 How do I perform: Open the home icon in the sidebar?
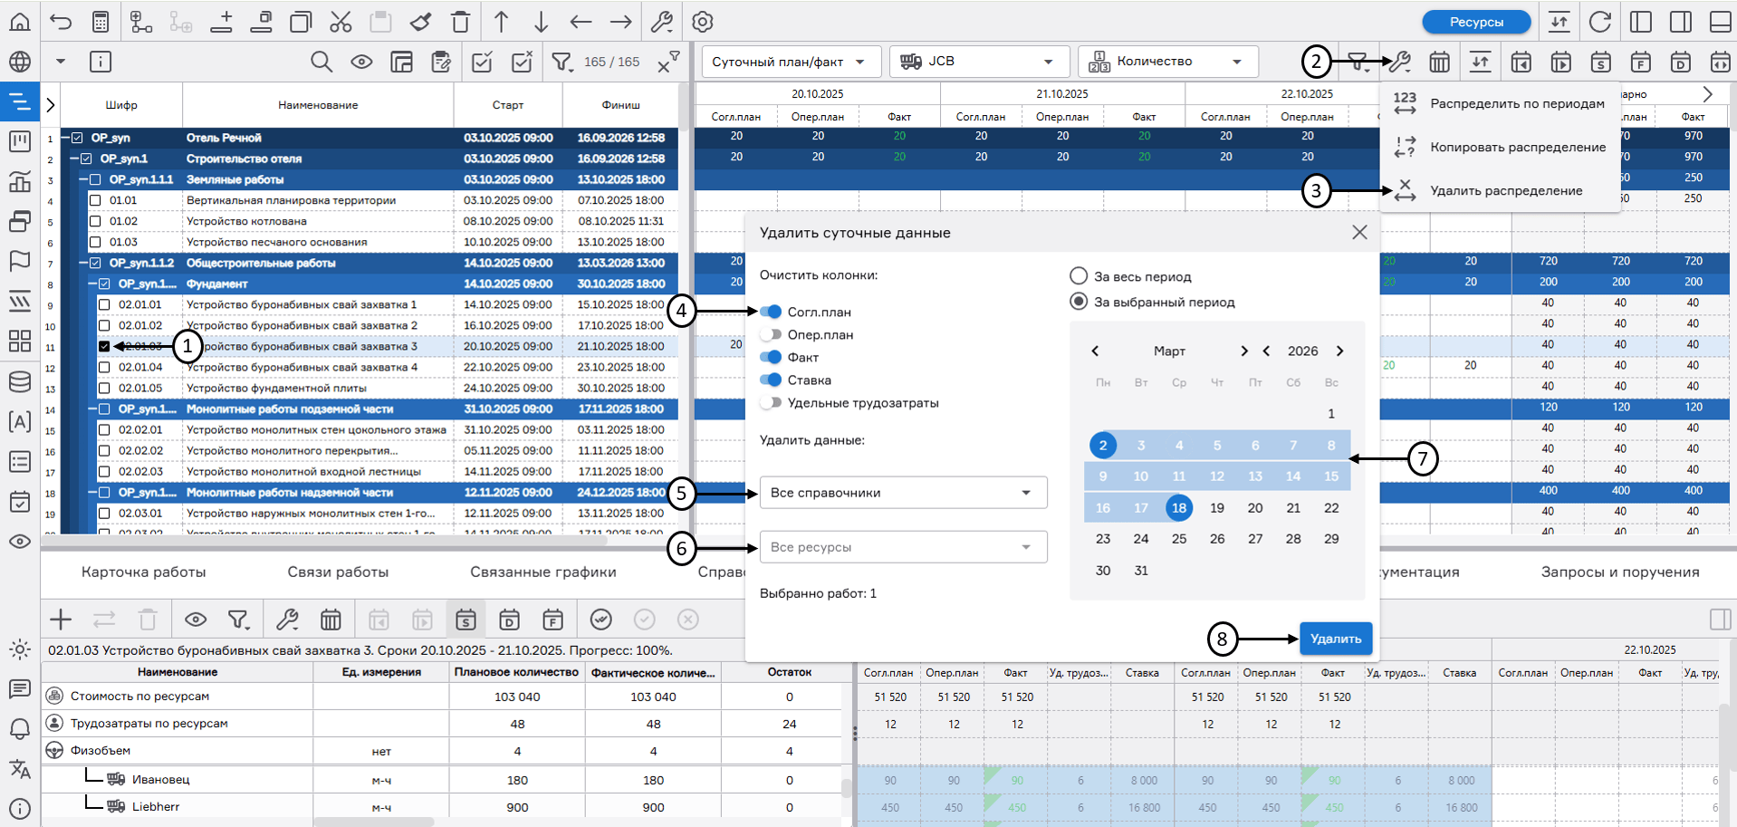(x=19, y=22)
